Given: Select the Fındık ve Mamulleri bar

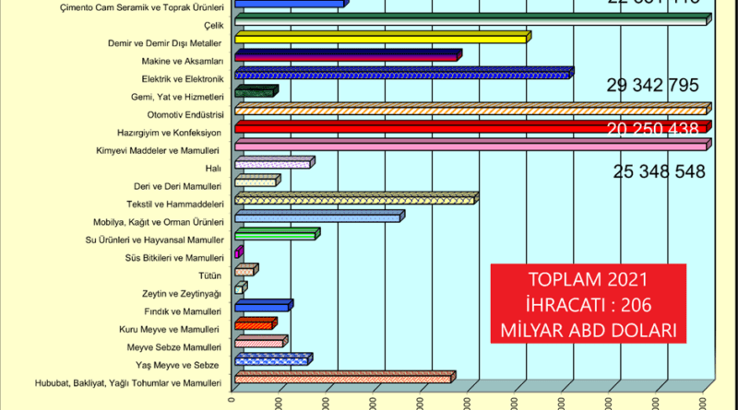Looking at the screenshot, I should (263, 306).
